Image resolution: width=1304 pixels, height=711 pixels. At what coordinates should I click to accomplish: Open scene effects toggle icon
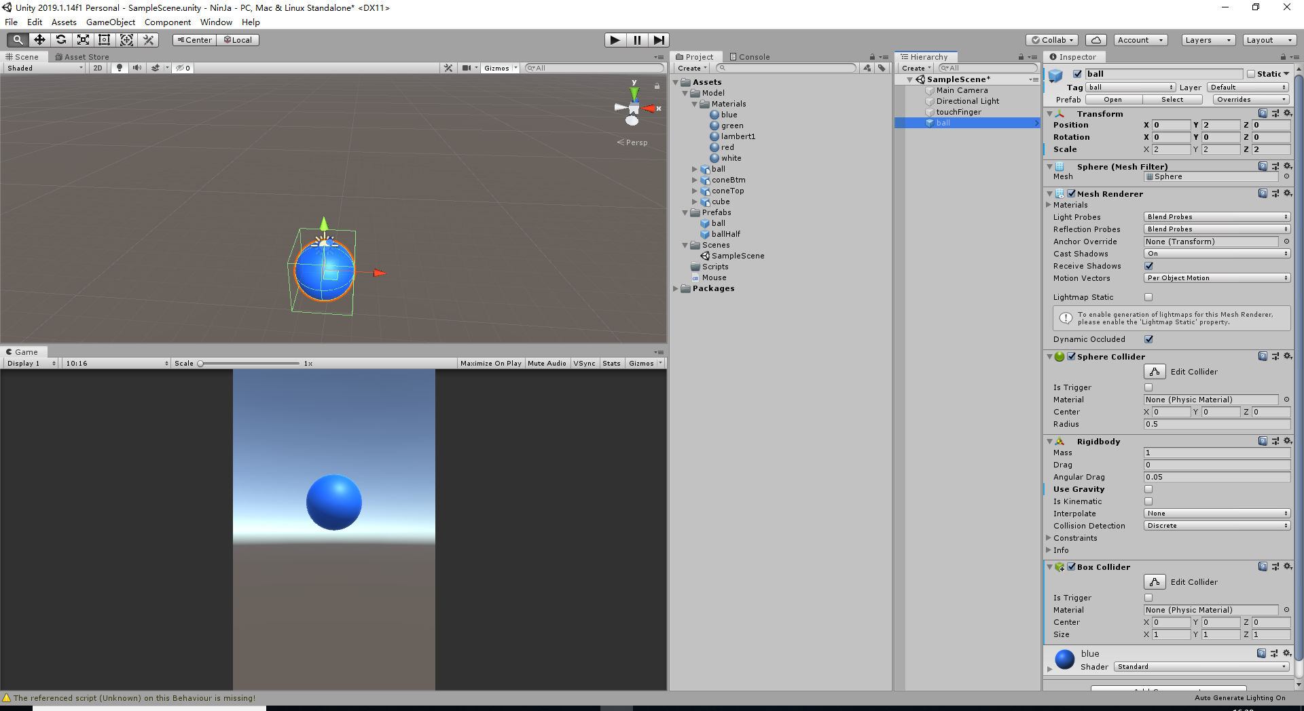pyautogui.click(x=156, y=68)
